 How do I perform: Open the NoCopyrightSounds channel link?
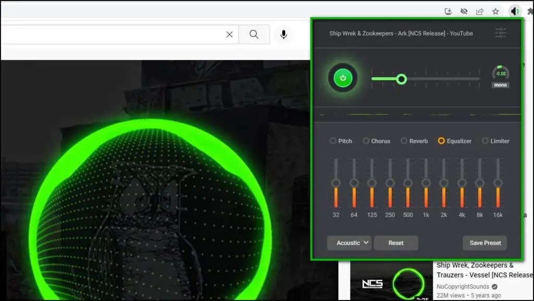[463, 287]
